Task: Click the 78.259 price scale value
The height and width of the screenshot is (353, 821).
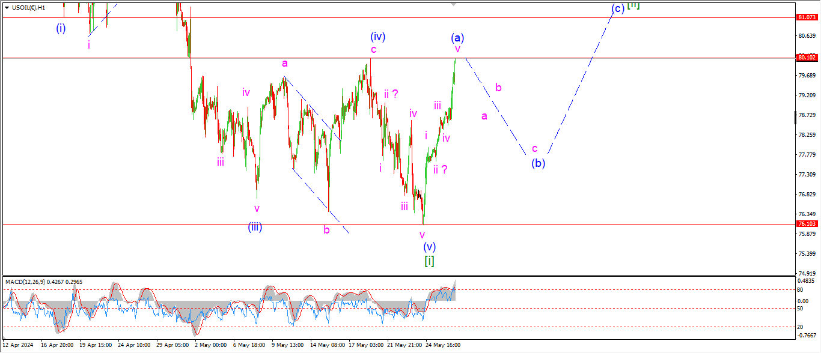Action: point(806,134)
